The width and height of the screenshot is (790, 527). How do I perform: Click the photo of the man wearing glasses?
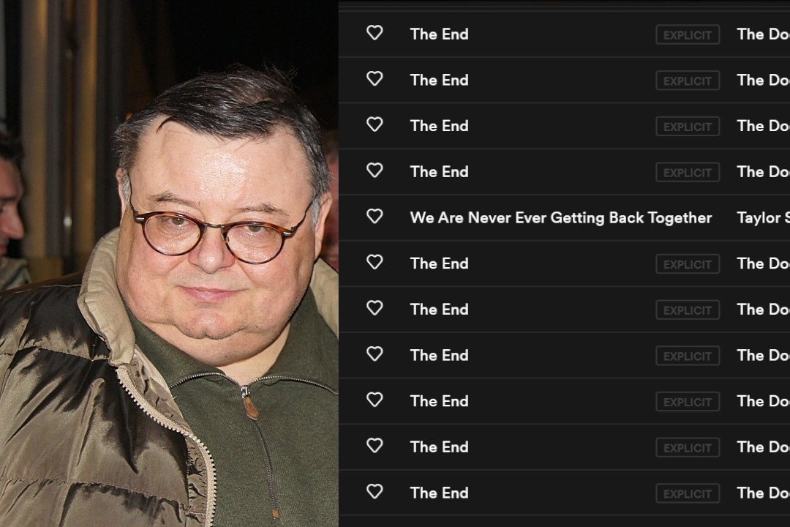click(x=169, y=263)
